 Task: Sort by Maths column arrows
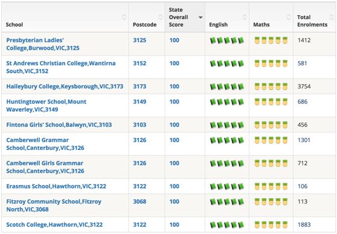(x=289, y=17)
